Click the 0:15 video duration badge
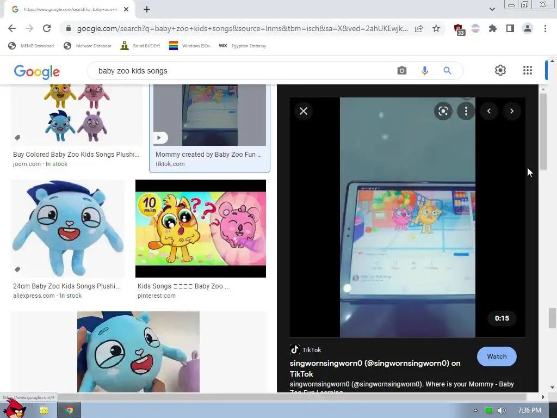The height and width of the screenshot is (418, 557). [502, 318]
